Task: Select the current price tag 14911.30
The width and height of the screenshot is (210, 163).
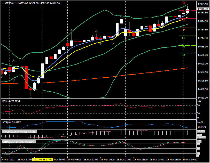Action: (203, 9)
